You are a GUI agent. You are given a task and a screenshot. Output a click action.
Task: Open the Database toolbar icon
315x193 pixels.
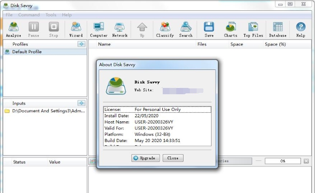coord(277,29)
